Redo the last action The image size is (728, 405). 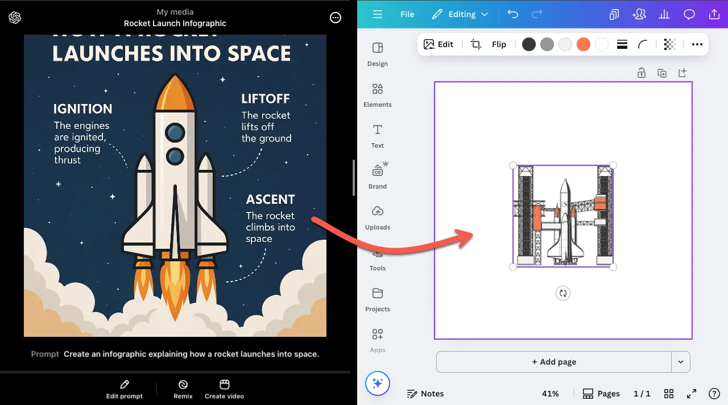[x=537, y=14]
